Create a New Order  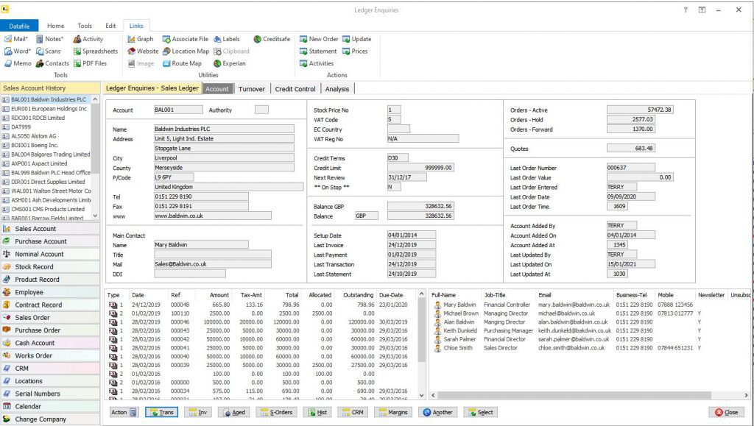pos(319,39)
